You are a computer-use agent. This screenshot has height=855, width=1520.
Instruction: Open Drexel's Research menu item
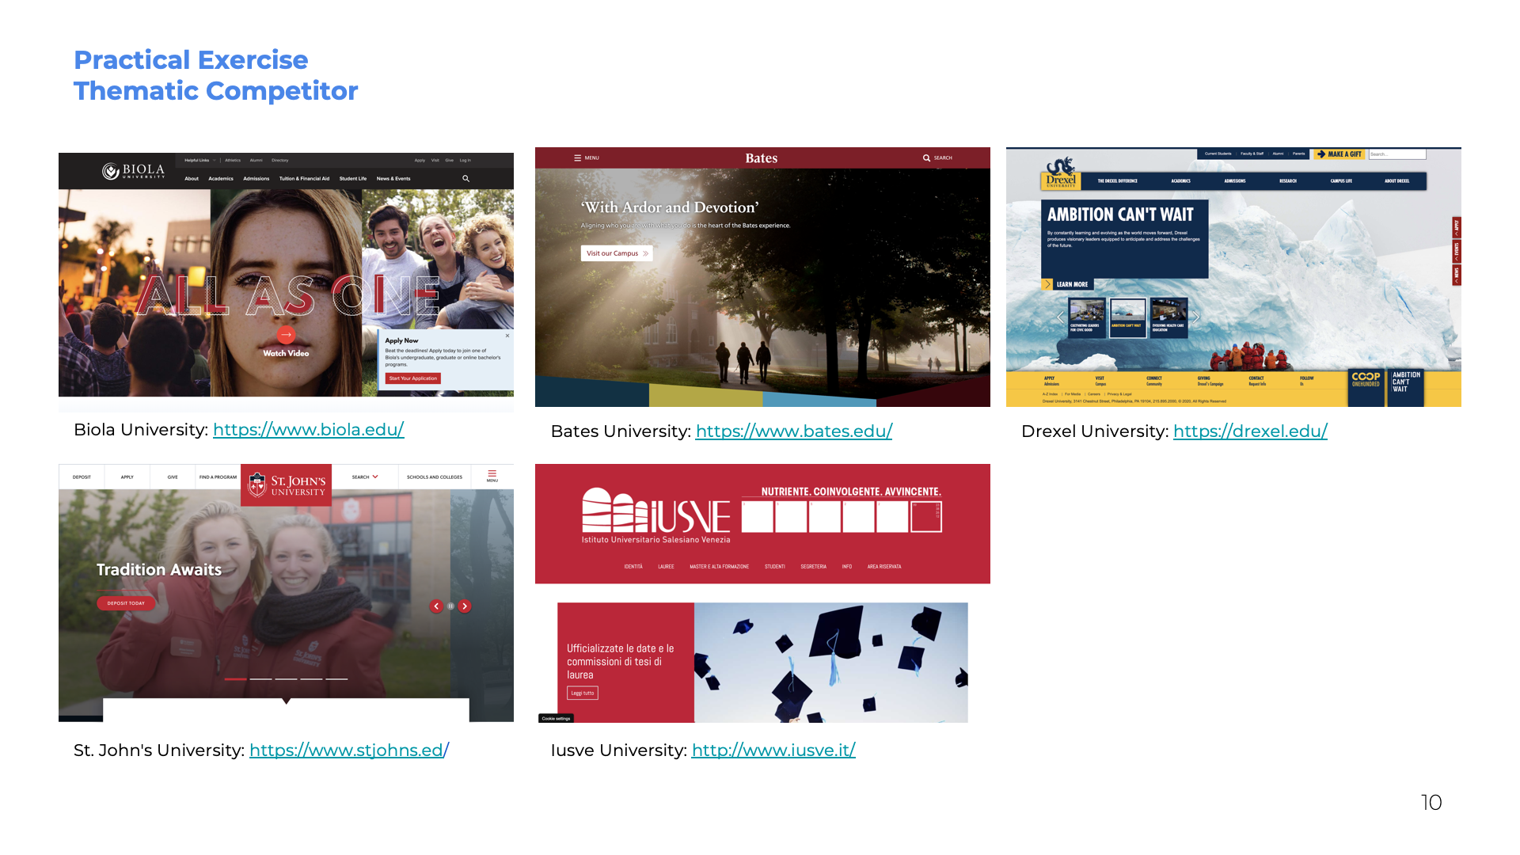coord(1288,181)
